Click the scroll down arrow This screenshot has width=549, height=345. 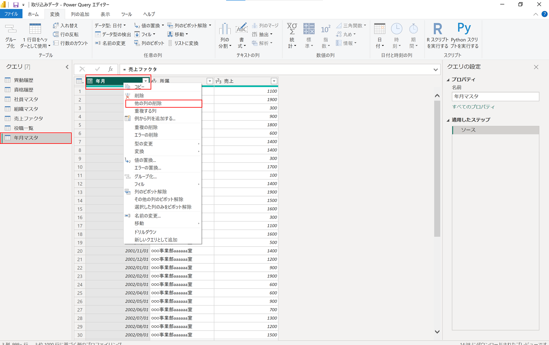click(x=437, y=332)
